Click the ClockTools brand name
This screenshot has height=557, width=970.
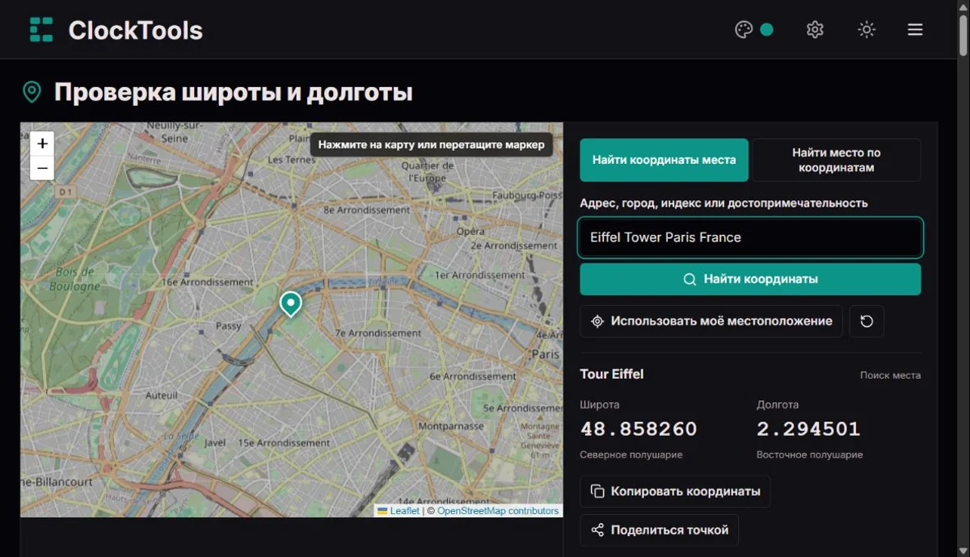coord(136,30)
